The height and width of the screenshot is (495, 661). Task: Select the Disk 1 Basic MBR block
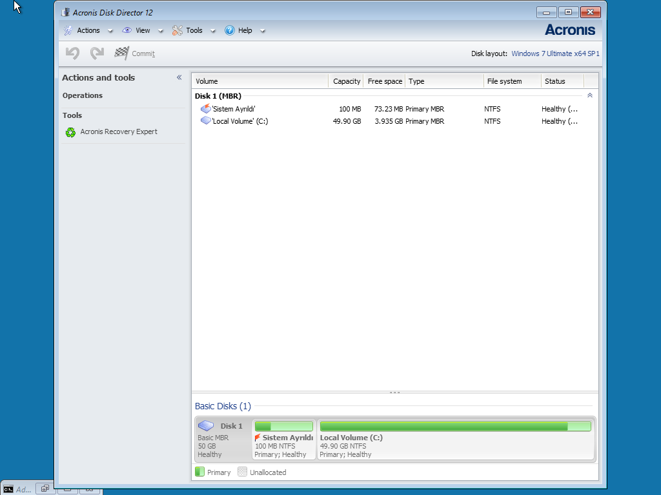223,439
